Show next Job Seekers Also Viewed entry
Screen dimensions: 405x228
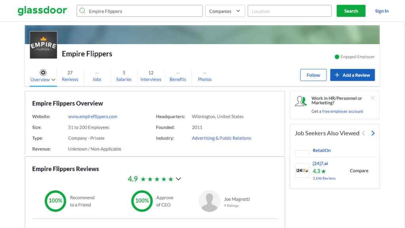(x=373, y=133)
